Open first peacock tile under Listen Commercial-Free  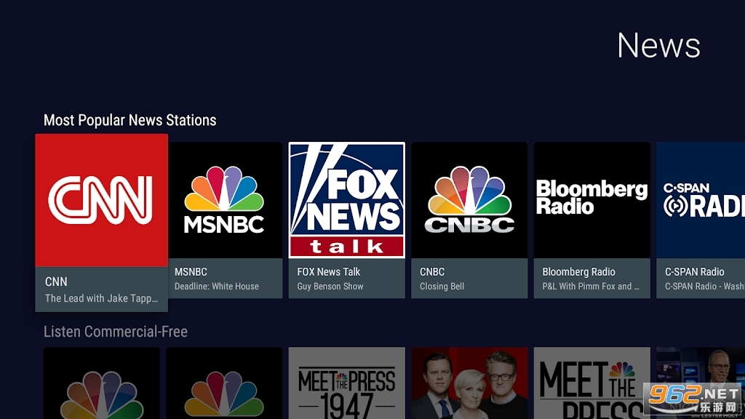(101, 383)
